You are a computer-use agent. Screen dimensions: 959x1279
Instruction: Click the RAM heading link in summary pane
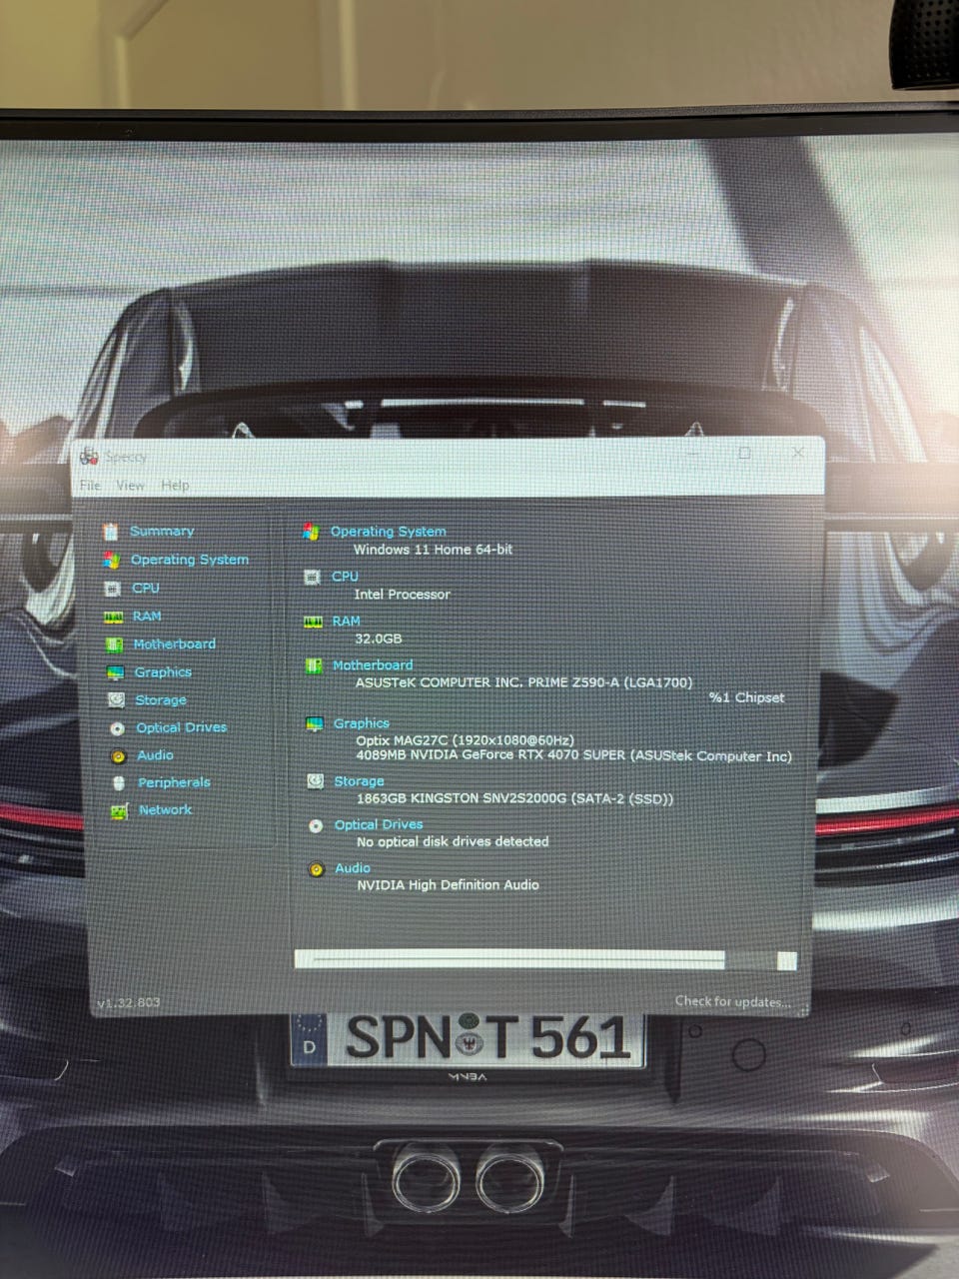tap(346, 621)
